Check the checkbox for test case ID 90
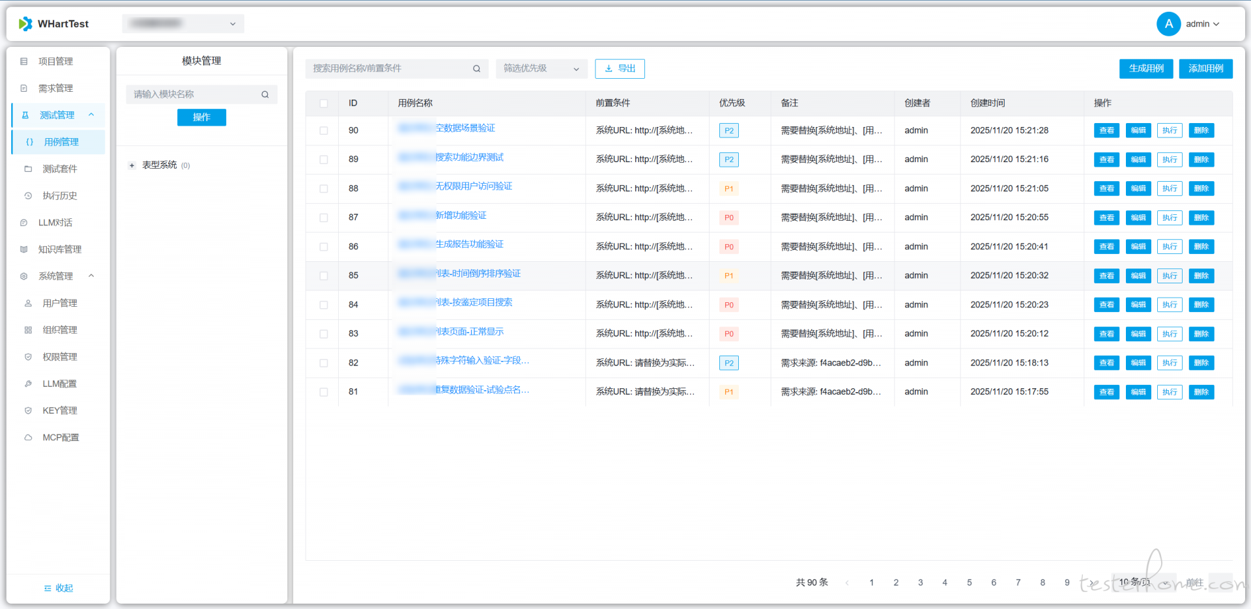The height and width of the screenshot is (609, 1251). (324, 131)
